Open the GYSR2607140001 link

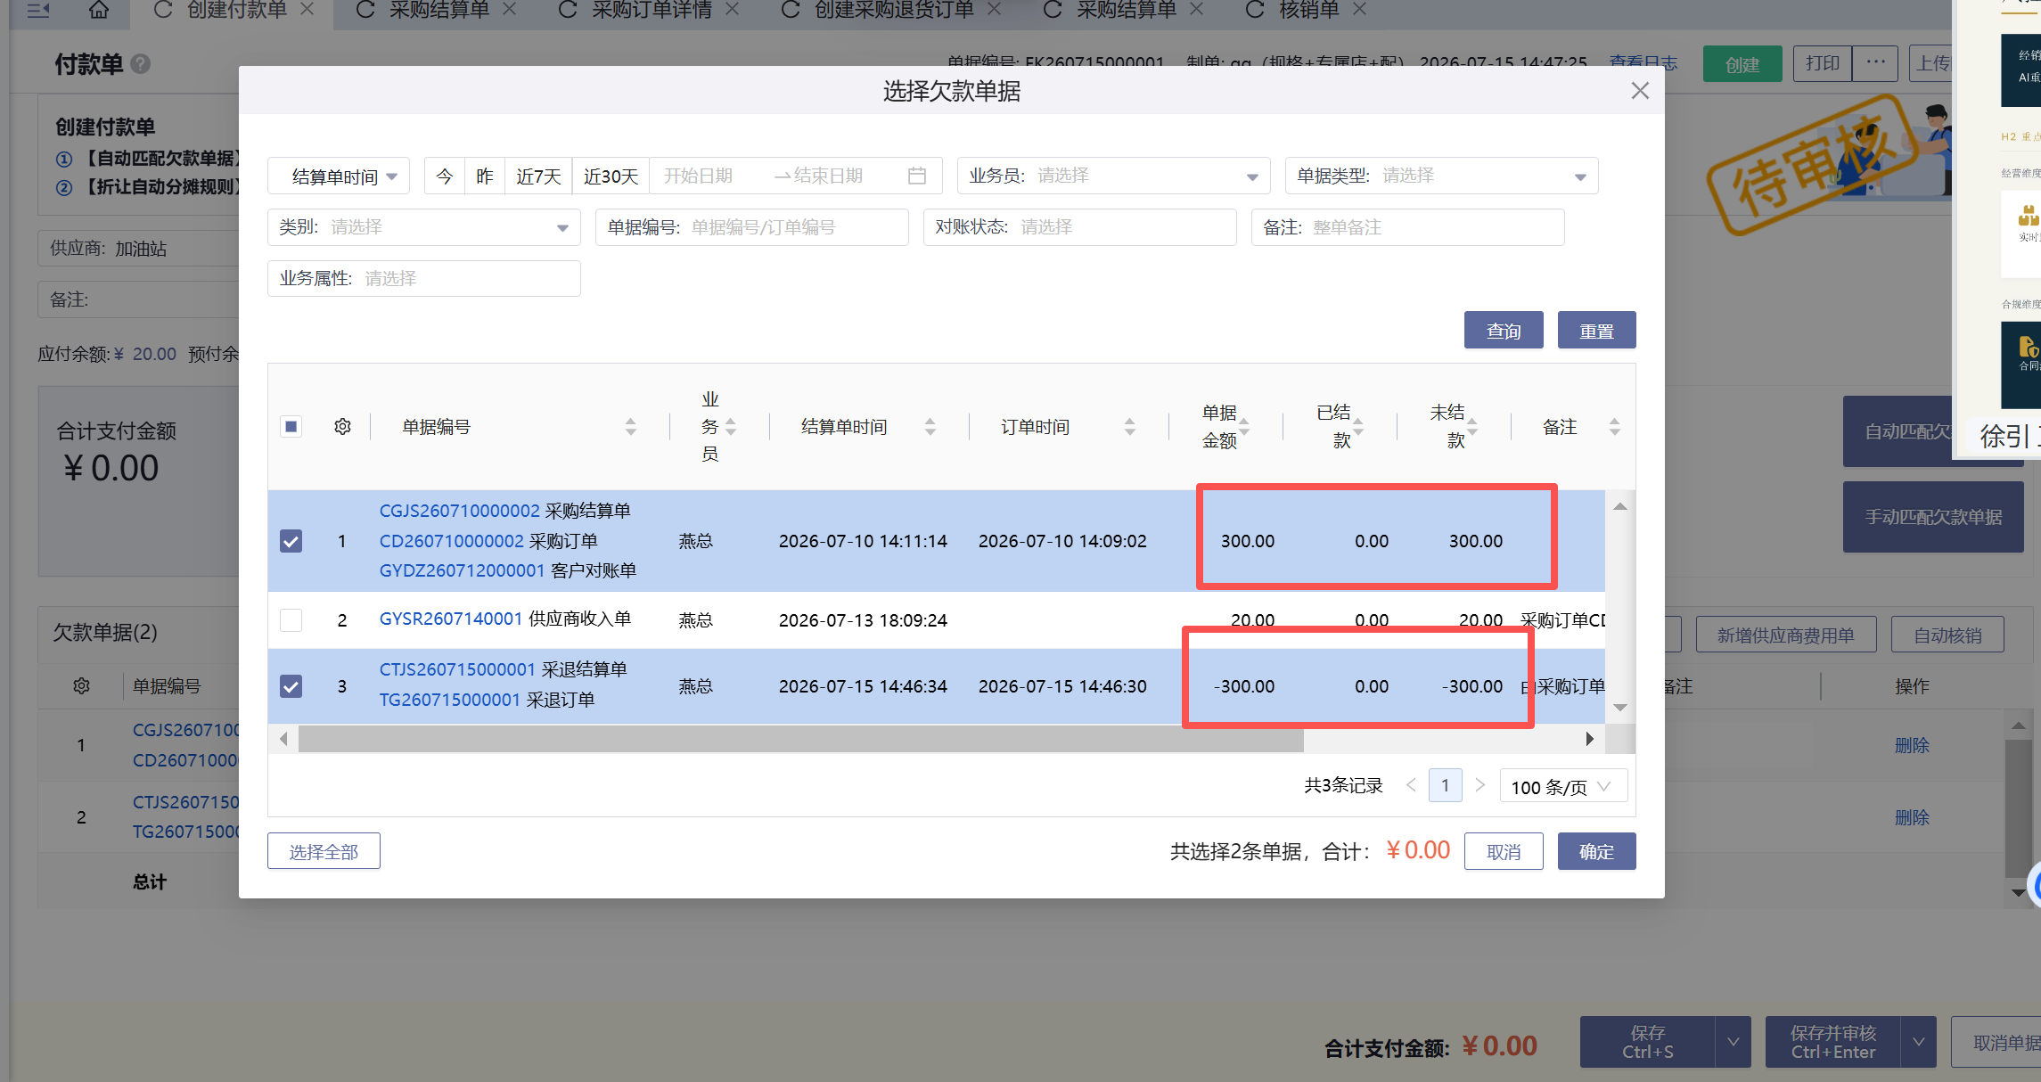451,619
